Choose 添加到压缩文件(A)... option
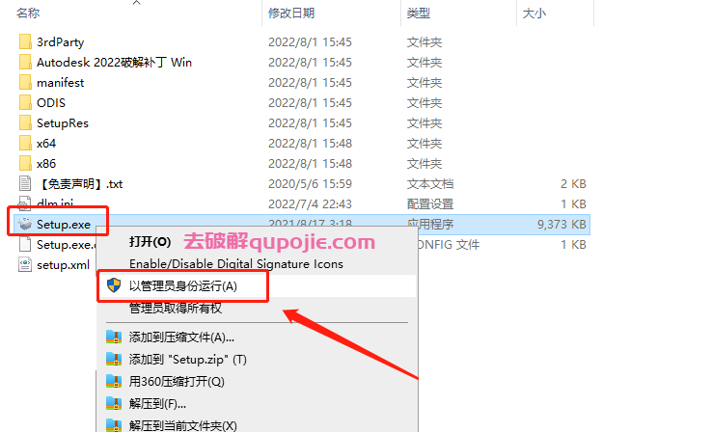712x432 pixels. point(181,337)
